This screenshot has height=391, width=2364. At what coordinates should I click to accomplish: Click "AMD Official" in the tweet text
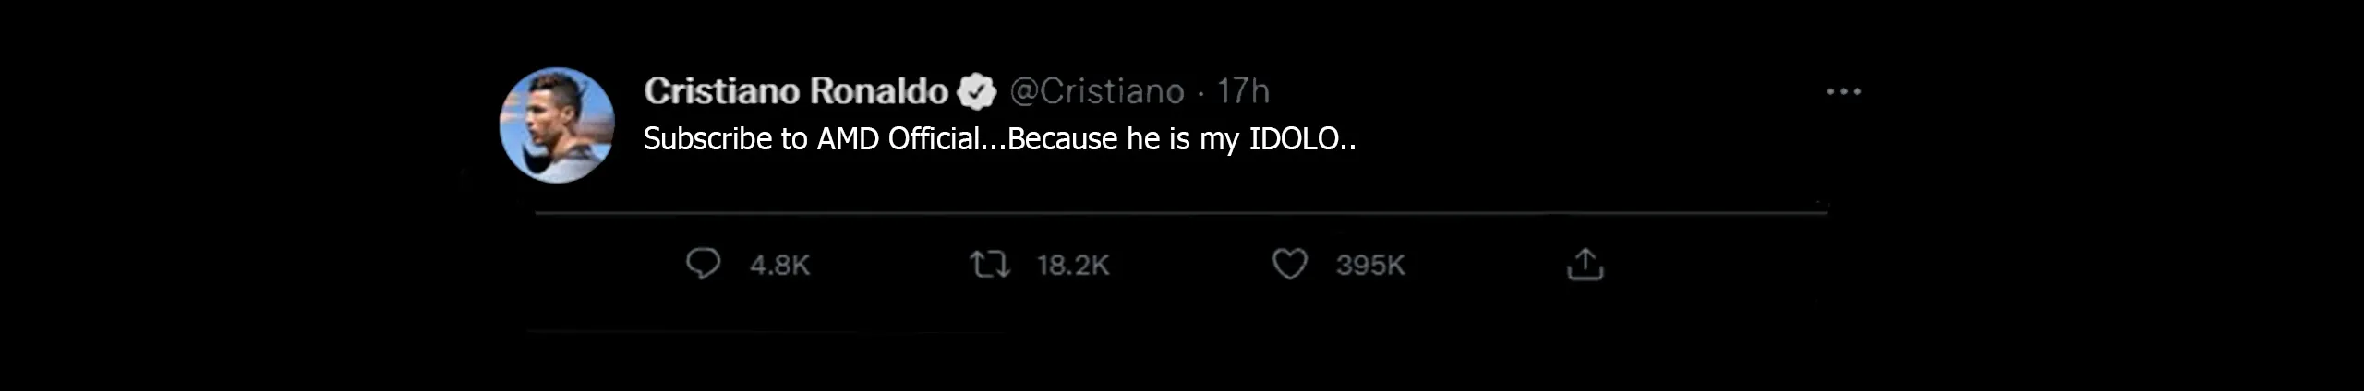click(898, 139)
